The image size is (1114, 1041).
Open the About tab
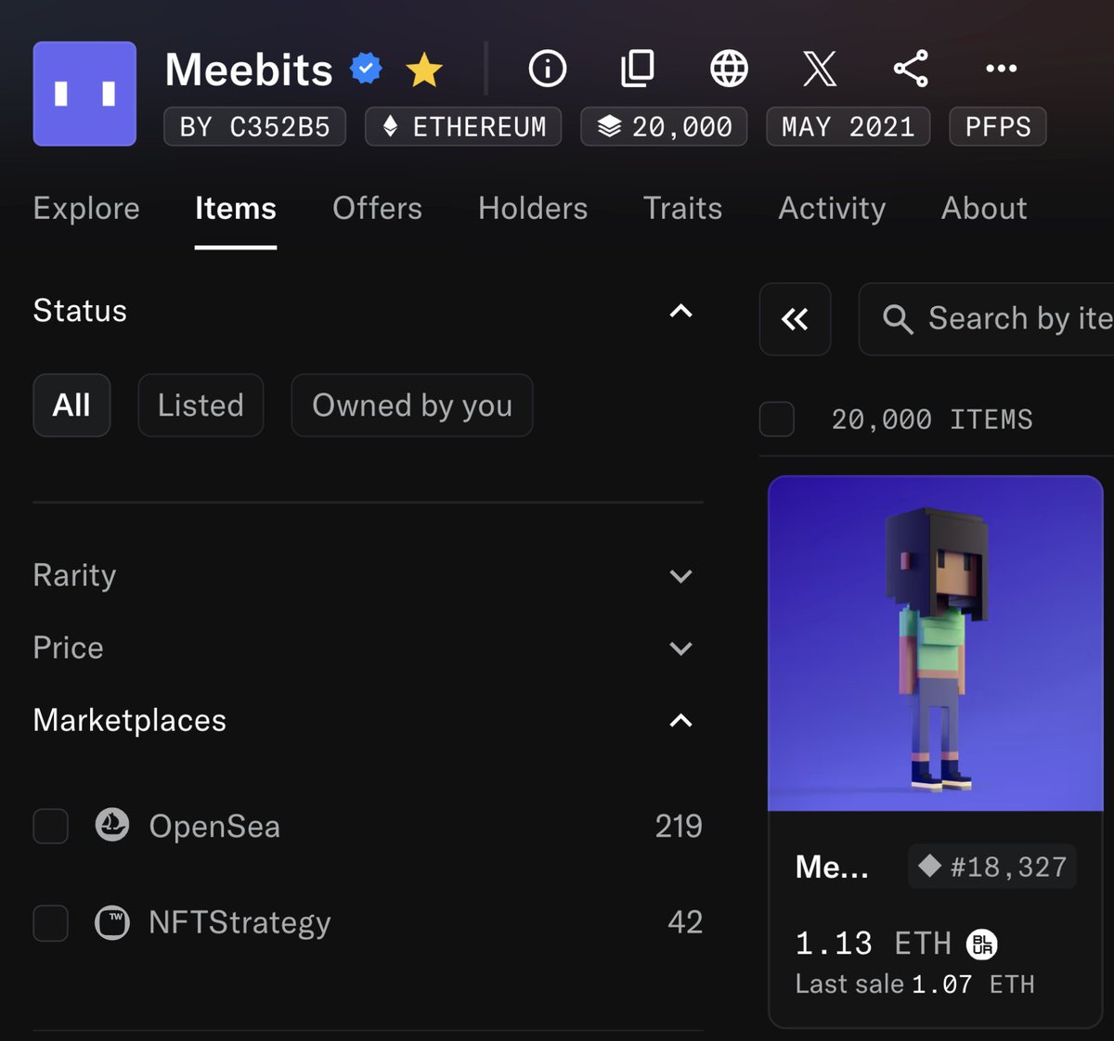click(x=984, y=209)
